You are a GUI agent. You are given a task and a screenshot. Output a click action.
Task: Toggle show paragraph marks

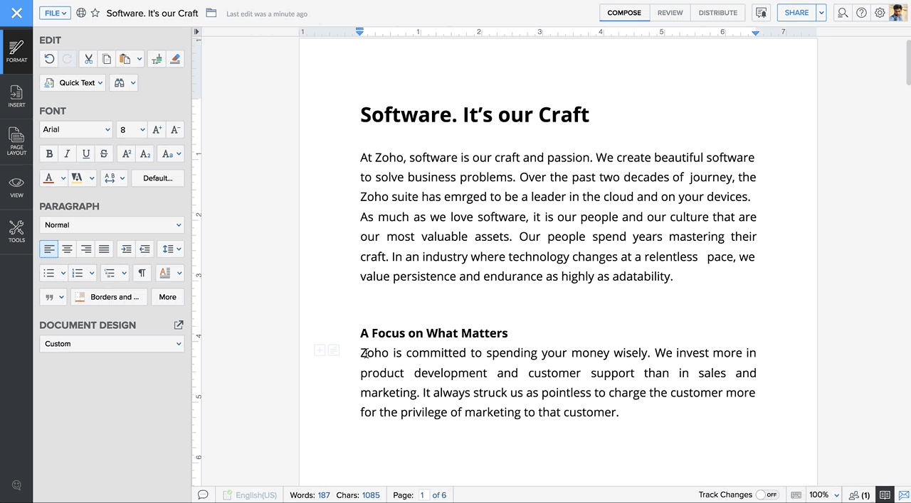[x=142, y=273]
